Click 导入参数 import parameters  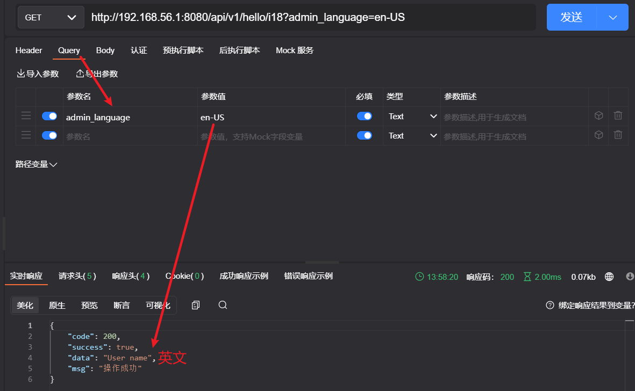[38, 74]
